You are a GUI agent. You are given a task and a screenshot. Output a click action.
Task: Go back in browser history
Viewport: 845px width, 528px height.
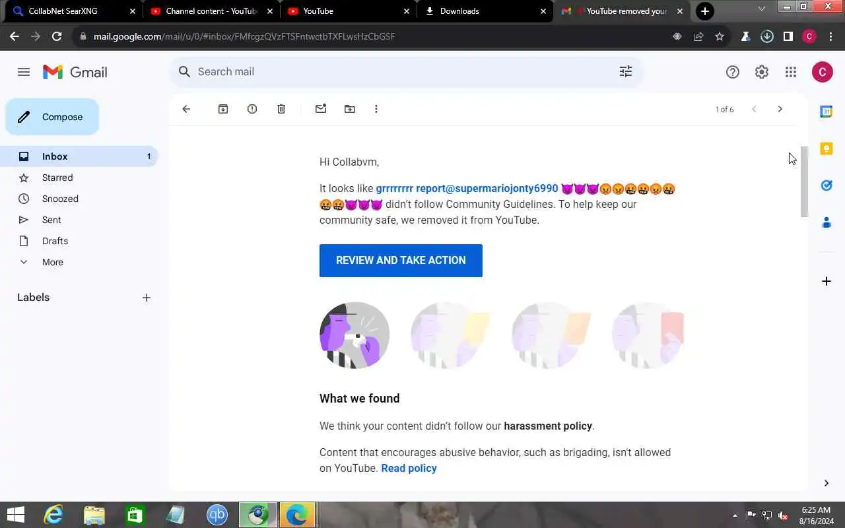pyautogui.click(x=15, y=36)
